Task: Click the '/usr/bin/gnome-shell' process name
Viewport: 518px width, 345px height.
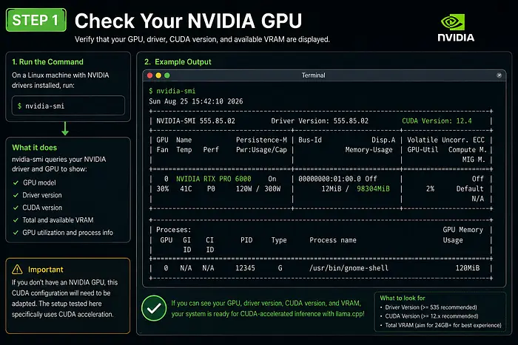Action: 349,268
